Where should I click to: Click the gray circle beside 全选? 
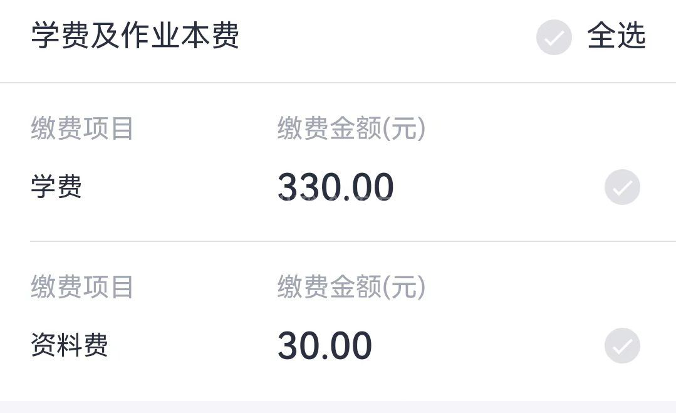coord(554,38)
